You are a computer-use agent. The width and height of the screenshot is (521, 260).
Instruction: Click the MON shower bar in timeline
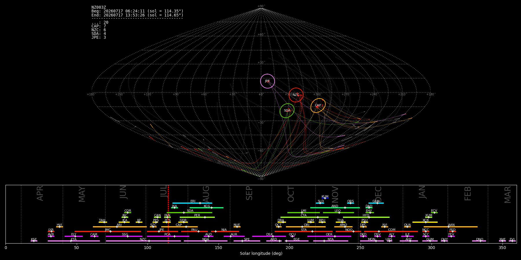tap(372, 241)
